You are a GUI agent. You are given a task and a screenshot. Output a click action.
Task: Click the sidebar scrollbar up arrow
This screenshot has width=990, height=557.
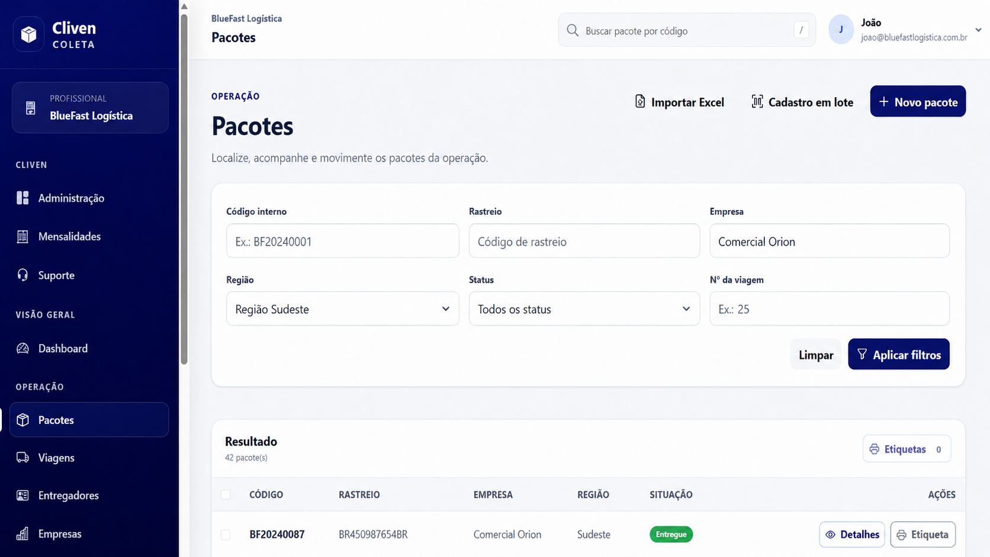click(184, 7)
